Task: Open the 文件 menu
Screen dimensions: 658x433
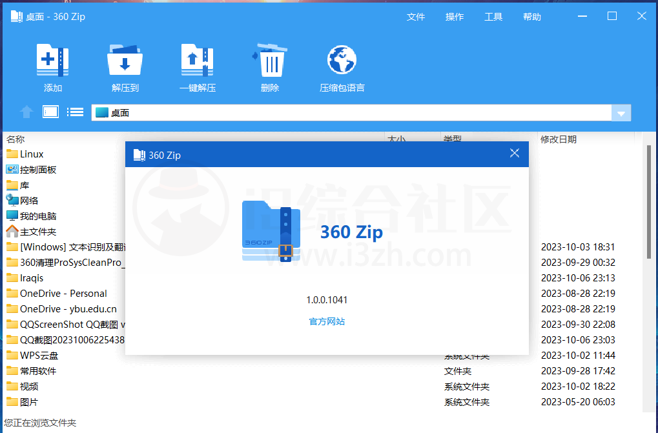Action: (x=416, y=17)
